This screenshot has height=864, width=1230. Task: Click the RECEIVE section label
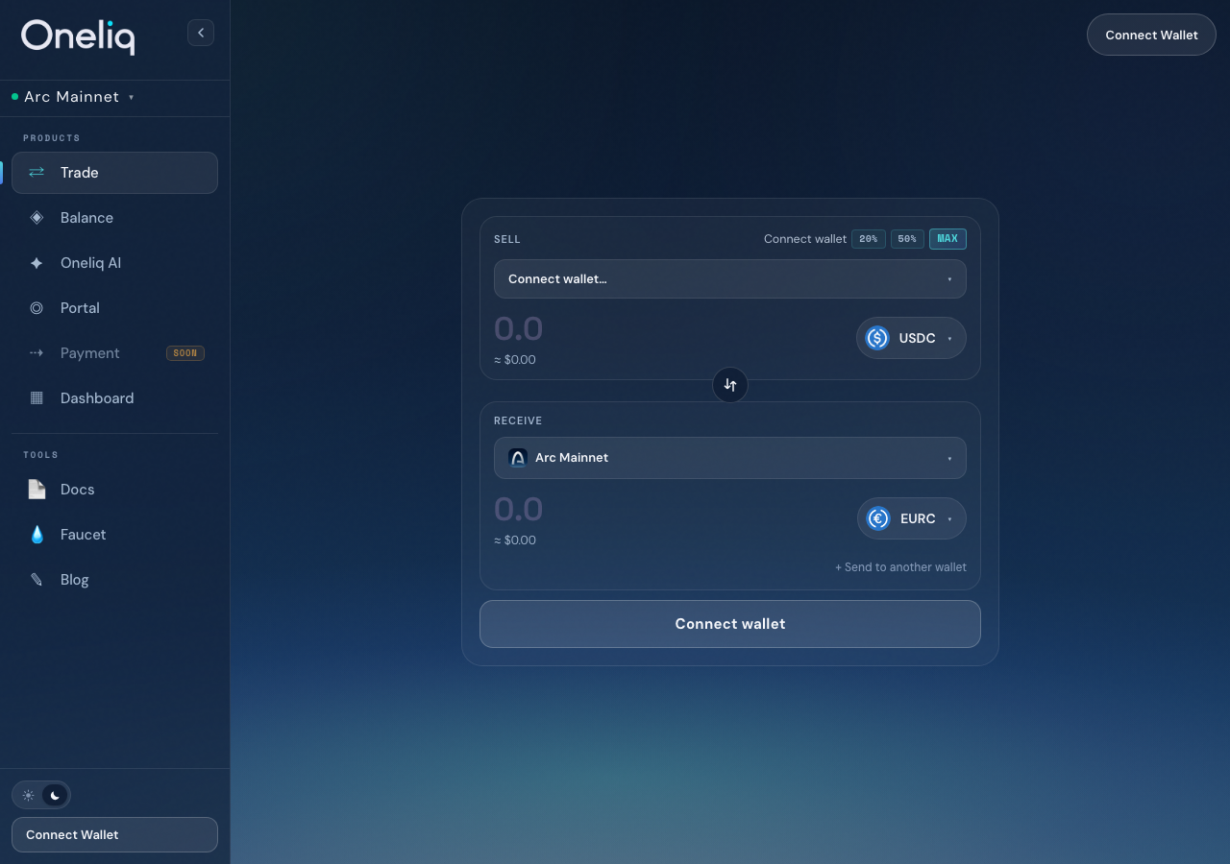(x=518, y=420)
